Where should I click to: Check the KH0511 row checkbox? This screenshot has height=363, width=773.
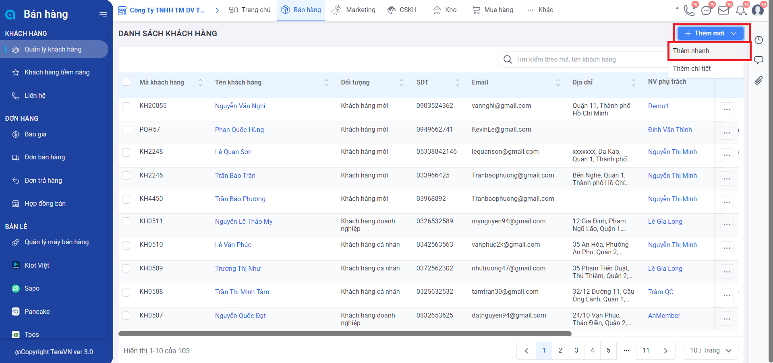(126, 221)
